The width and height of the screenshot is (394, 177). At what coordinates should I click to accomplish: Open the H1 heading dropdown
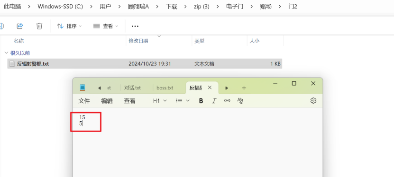pyautogui.click(x=160, y=101)
